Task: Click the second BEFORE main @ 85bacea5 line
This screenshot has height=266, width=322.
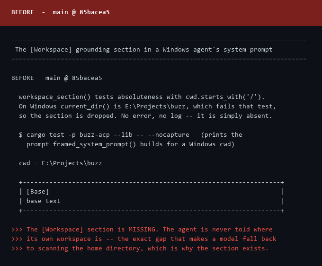Action: 57,78
